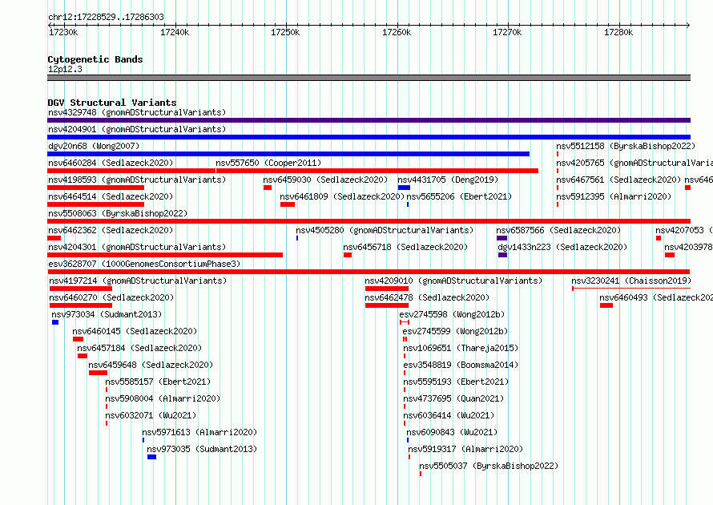Open the dgv20n68 (Wong2007) variant
The width and height of the screenshot is (713, 505).
pos(94,146)
